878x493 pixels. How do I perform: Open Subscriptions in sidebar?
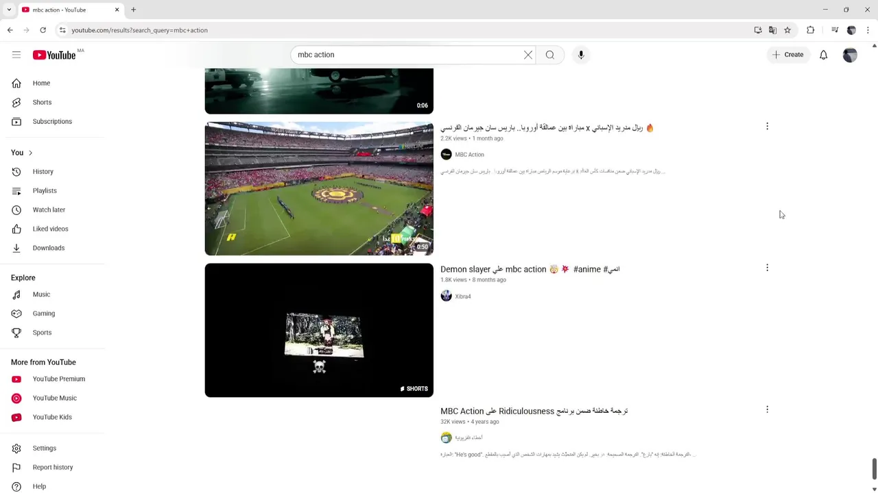[x=52, y=121]
